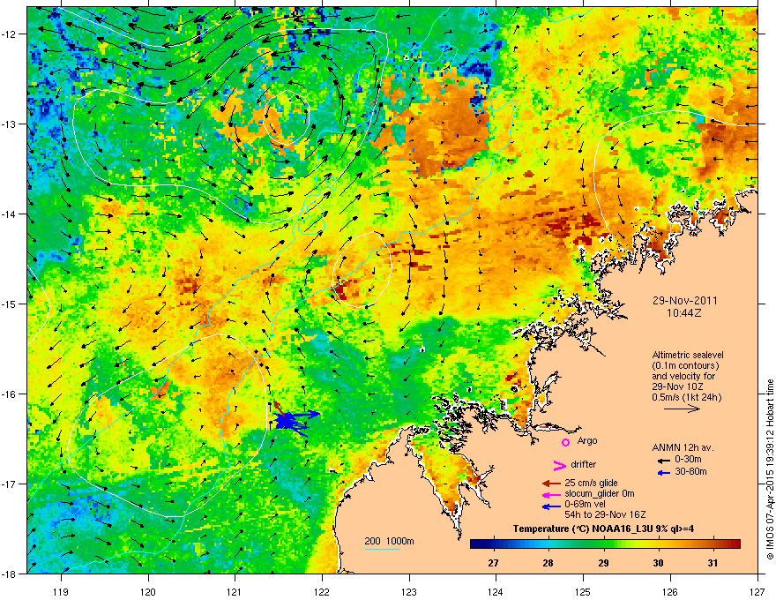Click the cyan 200 1000m bathymetry line sample

(x=382, y=550)
